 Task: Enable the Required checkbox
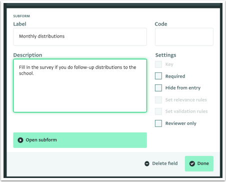pyautogui.click(x=158, y=76)
